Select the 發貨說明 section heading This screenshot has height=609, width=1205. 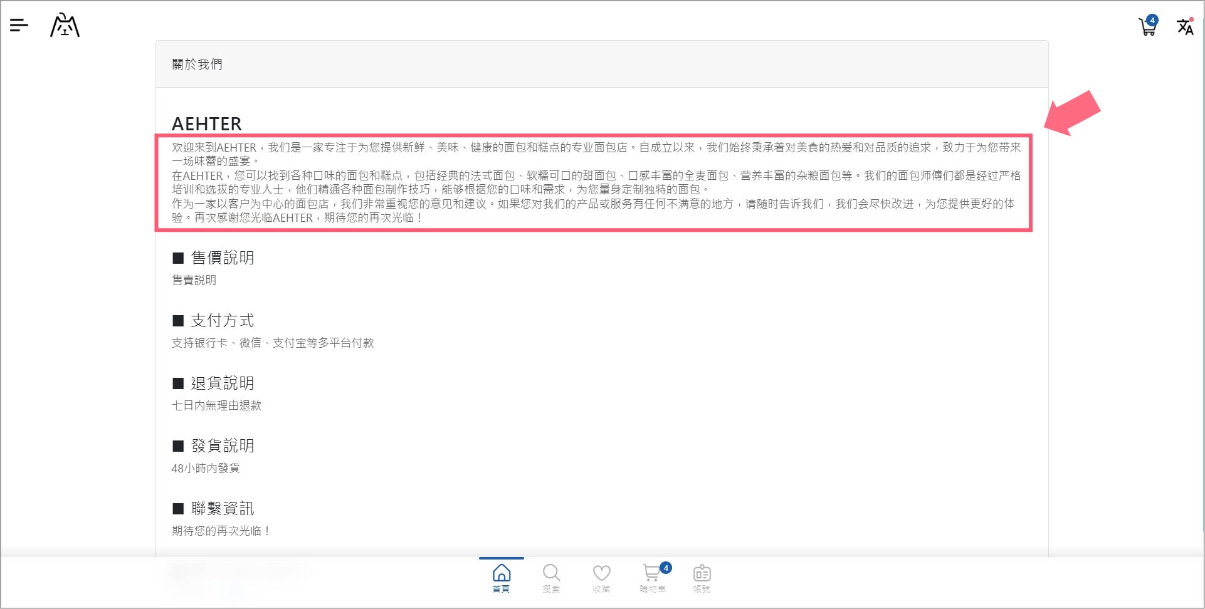pos(222,445)
